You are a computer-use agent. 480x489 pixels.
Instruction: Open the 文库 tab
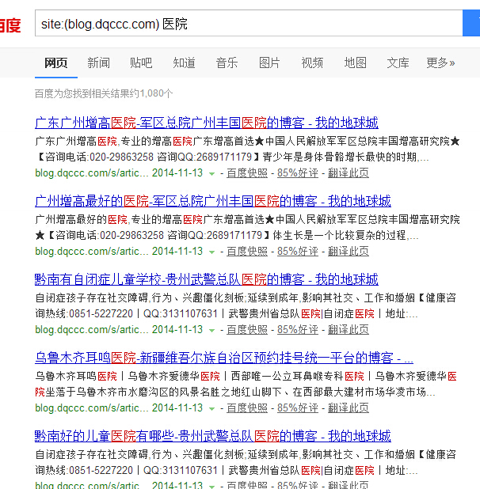pyautogui.click(x=398, y=63)
